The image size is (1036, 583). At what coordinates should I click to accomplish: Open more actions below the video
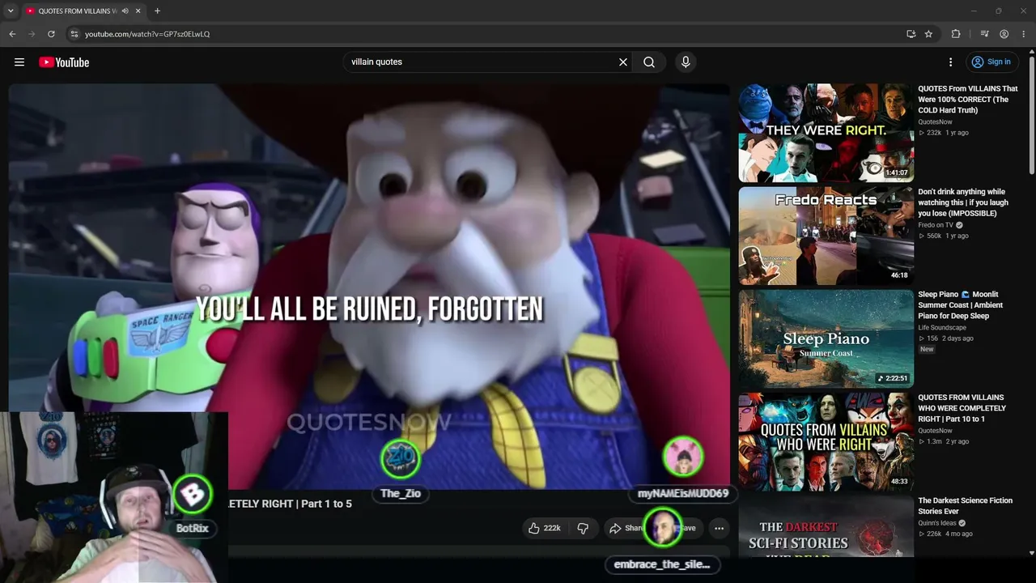coord(719,528)
